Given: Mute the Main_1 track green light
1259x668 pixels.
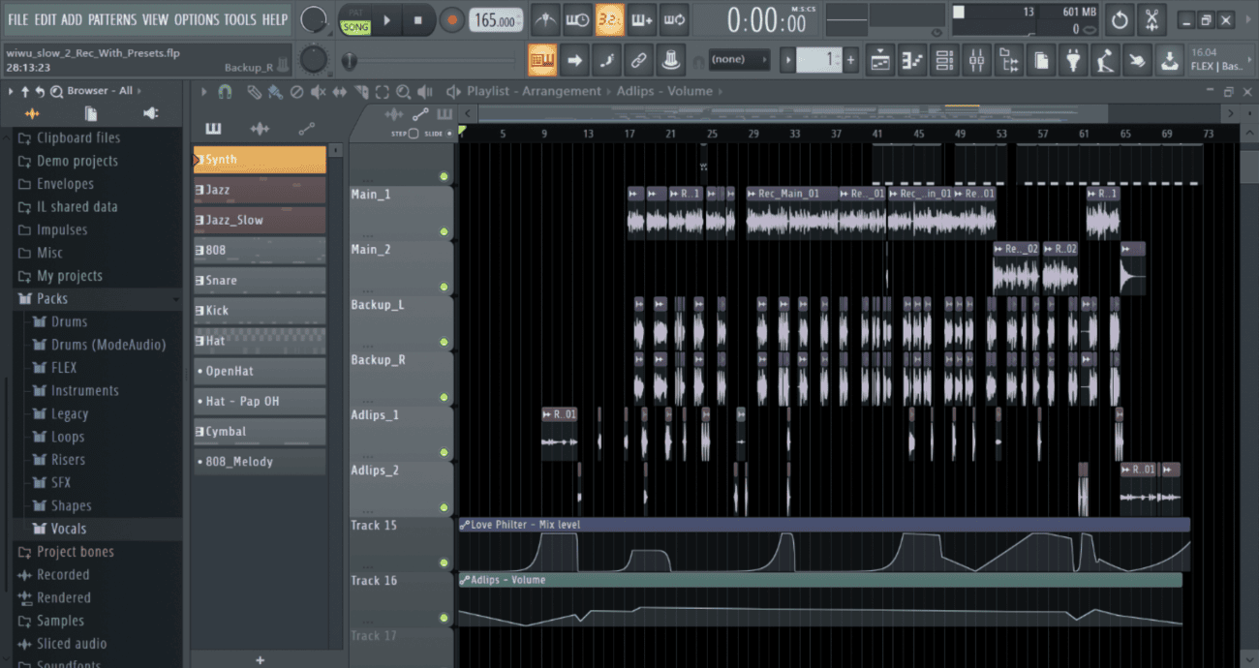Looking at the screenshot, I should tap(444, 231).
